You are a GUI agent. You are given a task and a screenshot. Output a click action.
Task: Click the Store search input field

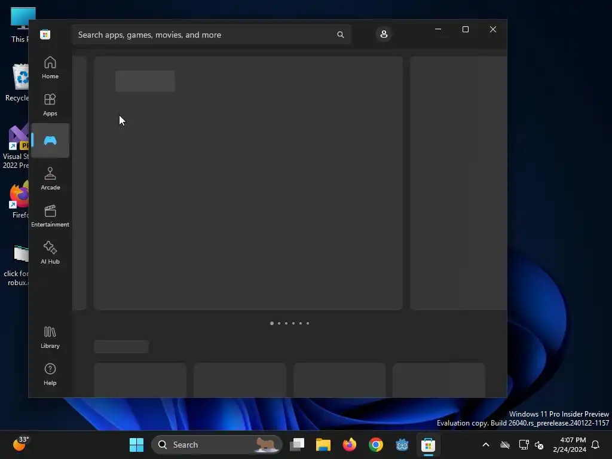tap(212, 35)
